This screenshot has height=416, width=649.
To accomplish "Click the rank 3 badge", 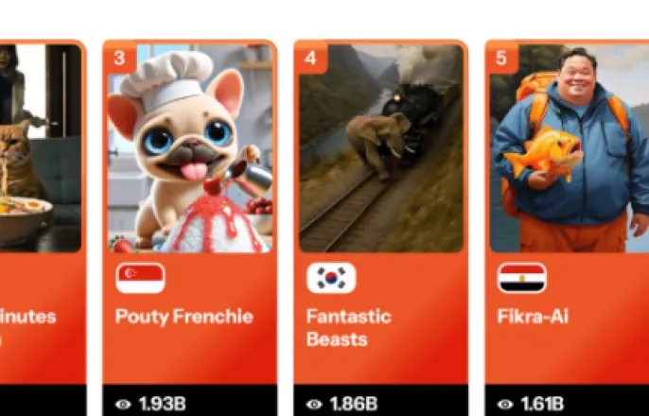I will tap(119, 58).
